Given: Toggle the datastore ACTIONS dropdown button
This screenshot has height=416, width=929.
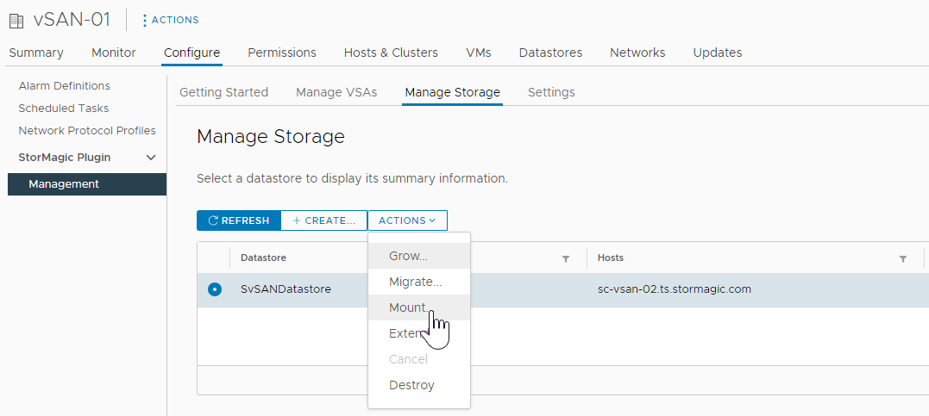Looking at the screenshot, I should 408,220.
